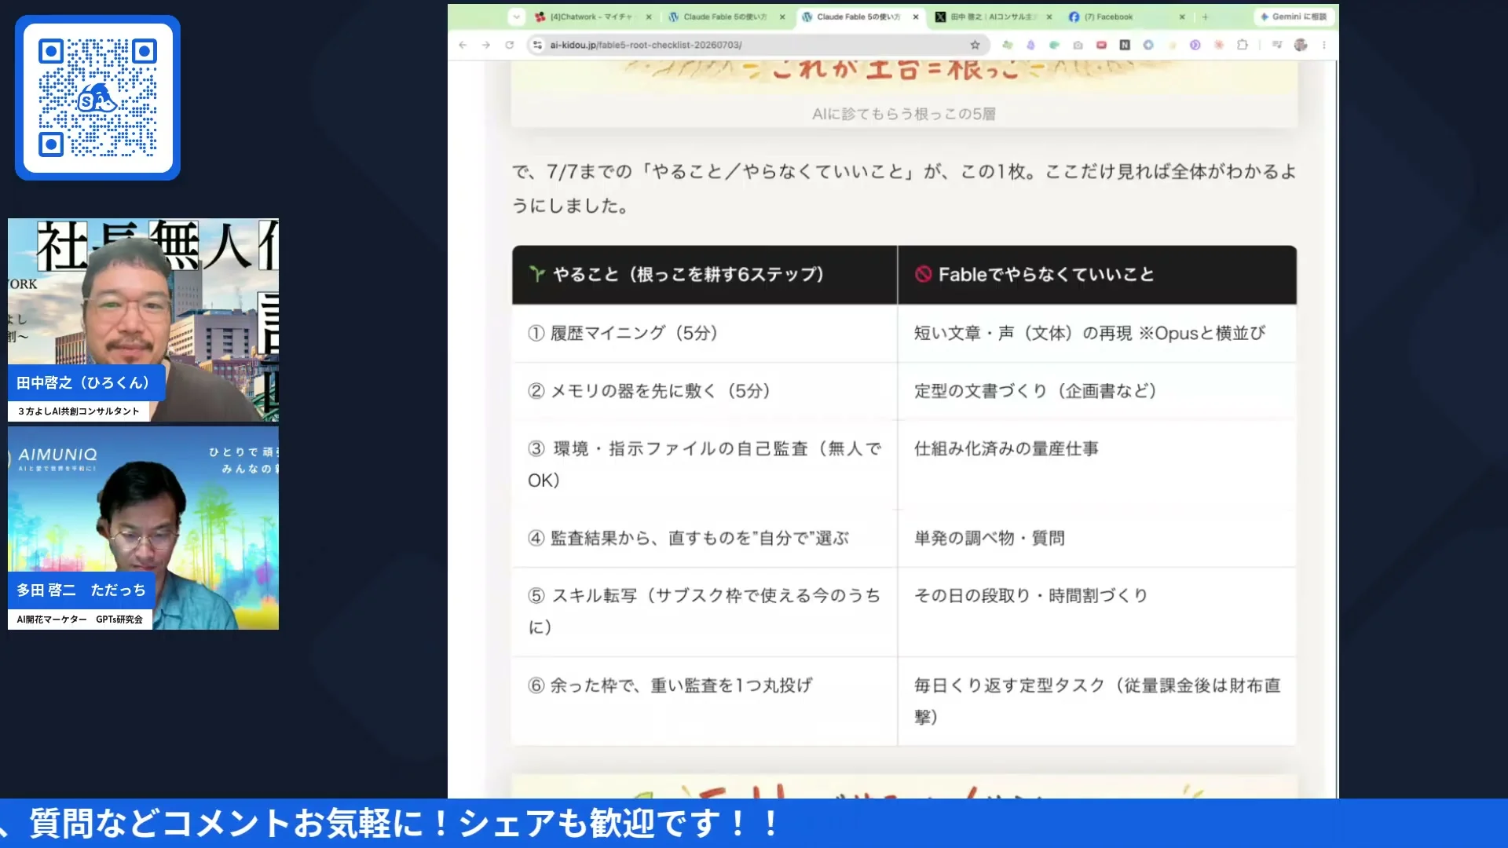This screenshot has height=848, width=1508.
Task: Switch to the first Claude Fable 5の使い方 tab
Action: [726, 16]
